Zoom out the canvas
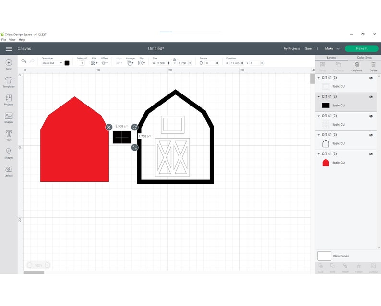381x306 pixels. click(29, 265)
